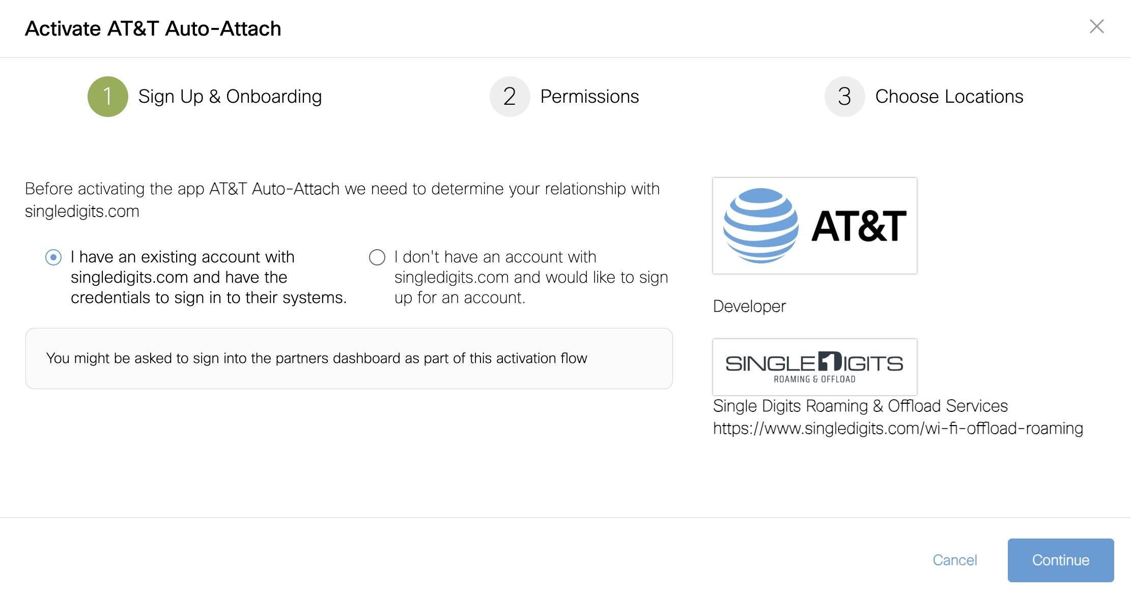Go to the Permissions step label
This screenshot has width=1131, height=597.
point(589,97)
